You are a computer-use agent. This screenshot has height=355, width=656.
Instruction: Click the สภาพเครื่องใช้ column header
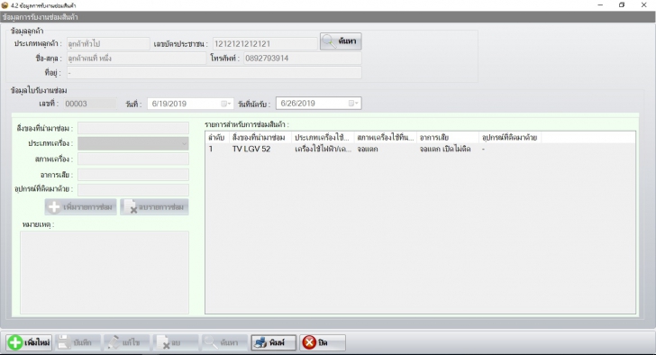(x=385, y=138)
